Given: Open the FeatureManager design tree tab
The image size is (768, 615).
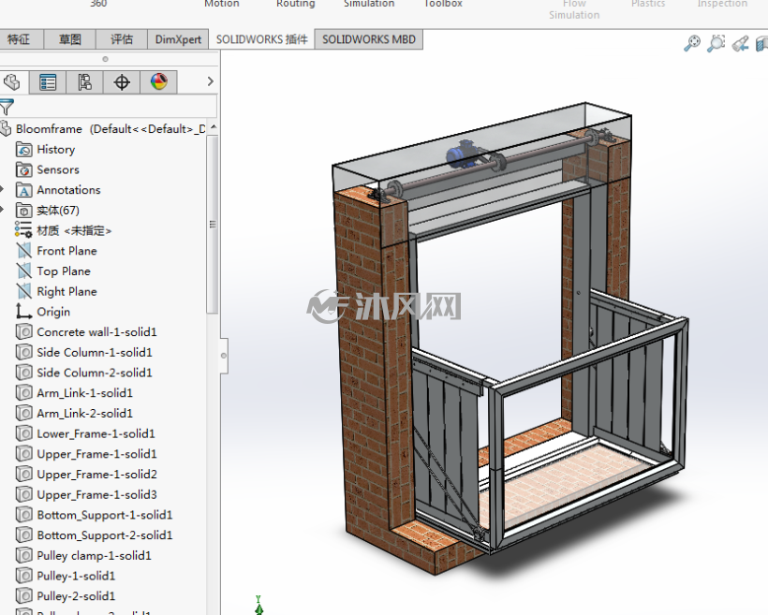Looking at the screenshot, I should [x=12, y=81].
